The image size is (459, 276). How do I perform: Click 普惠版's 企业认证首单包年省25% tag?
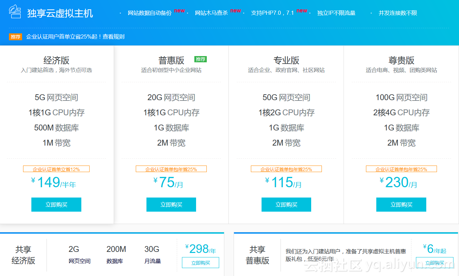(171, 169)
